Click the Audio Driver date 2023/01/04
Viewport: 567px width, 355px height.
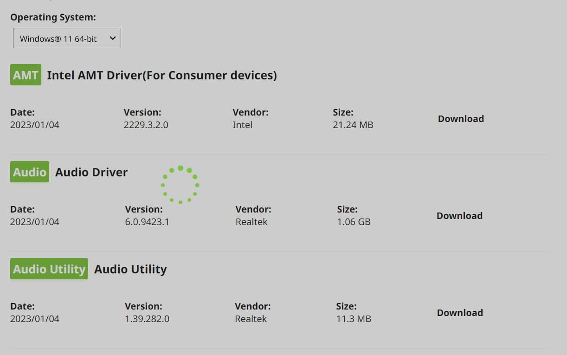34,222
